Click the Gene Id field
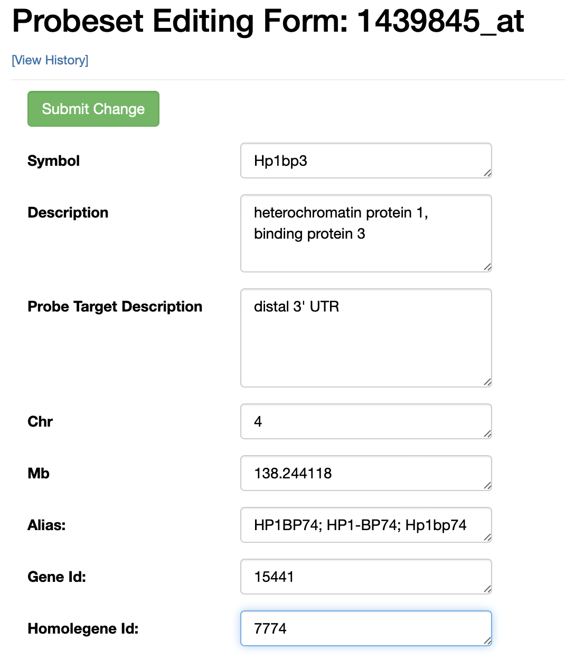 365,577
